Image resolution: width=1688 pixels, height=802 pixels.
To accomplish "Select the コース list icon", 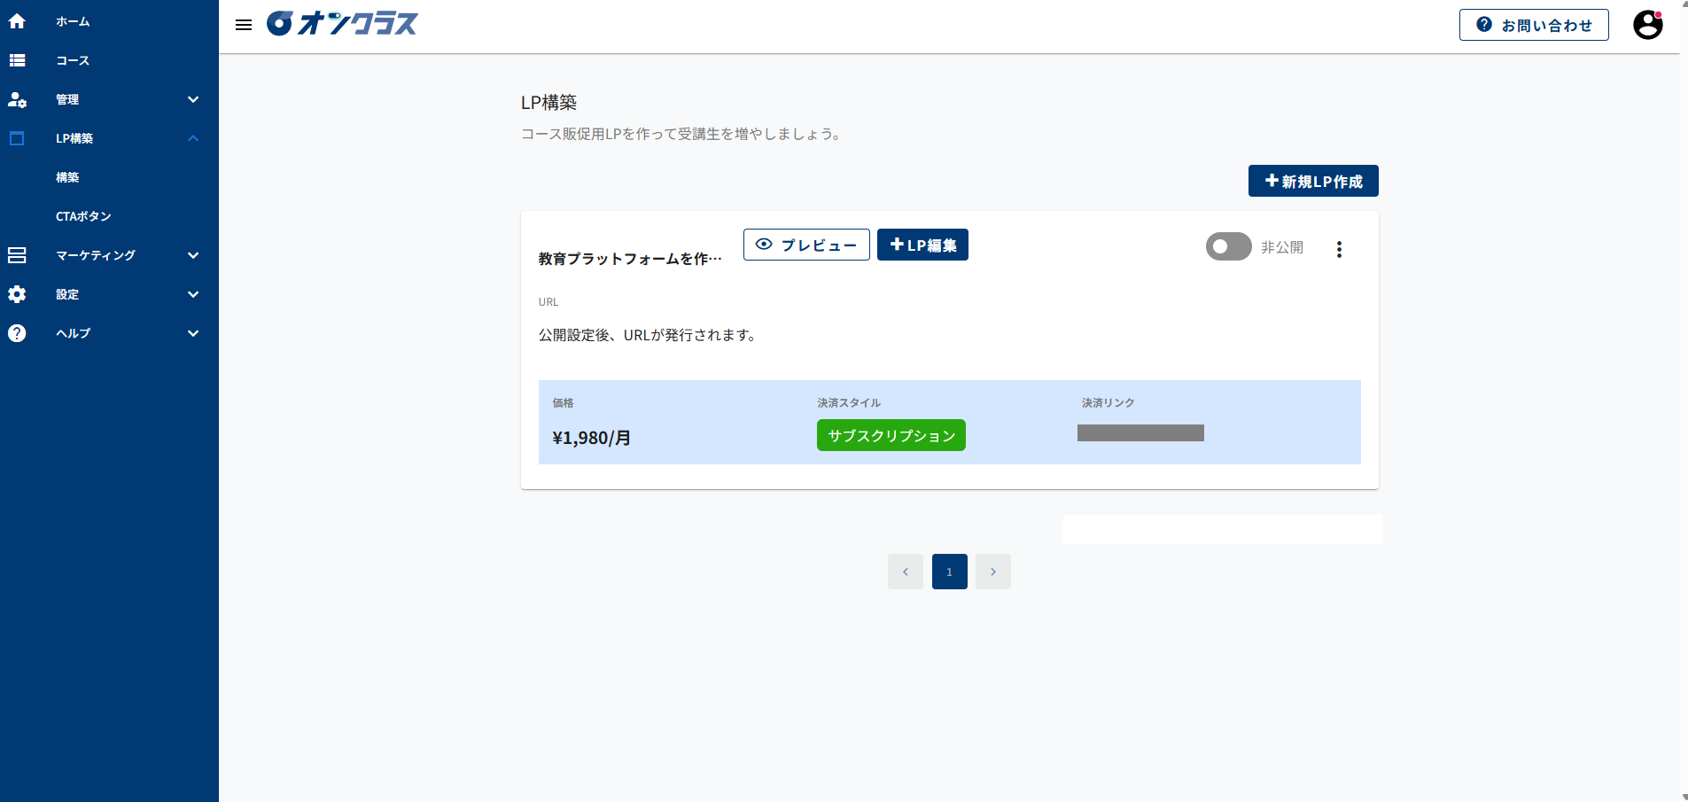I will click(18, 59).
